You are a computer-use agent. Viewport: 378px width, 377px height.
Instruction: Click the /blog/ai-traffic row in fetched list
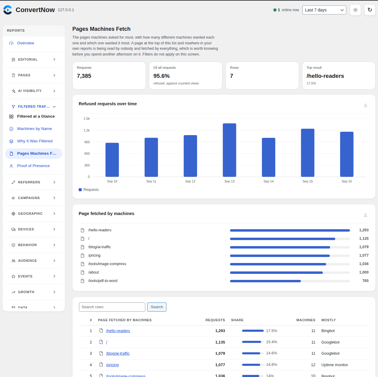[224, 247]
